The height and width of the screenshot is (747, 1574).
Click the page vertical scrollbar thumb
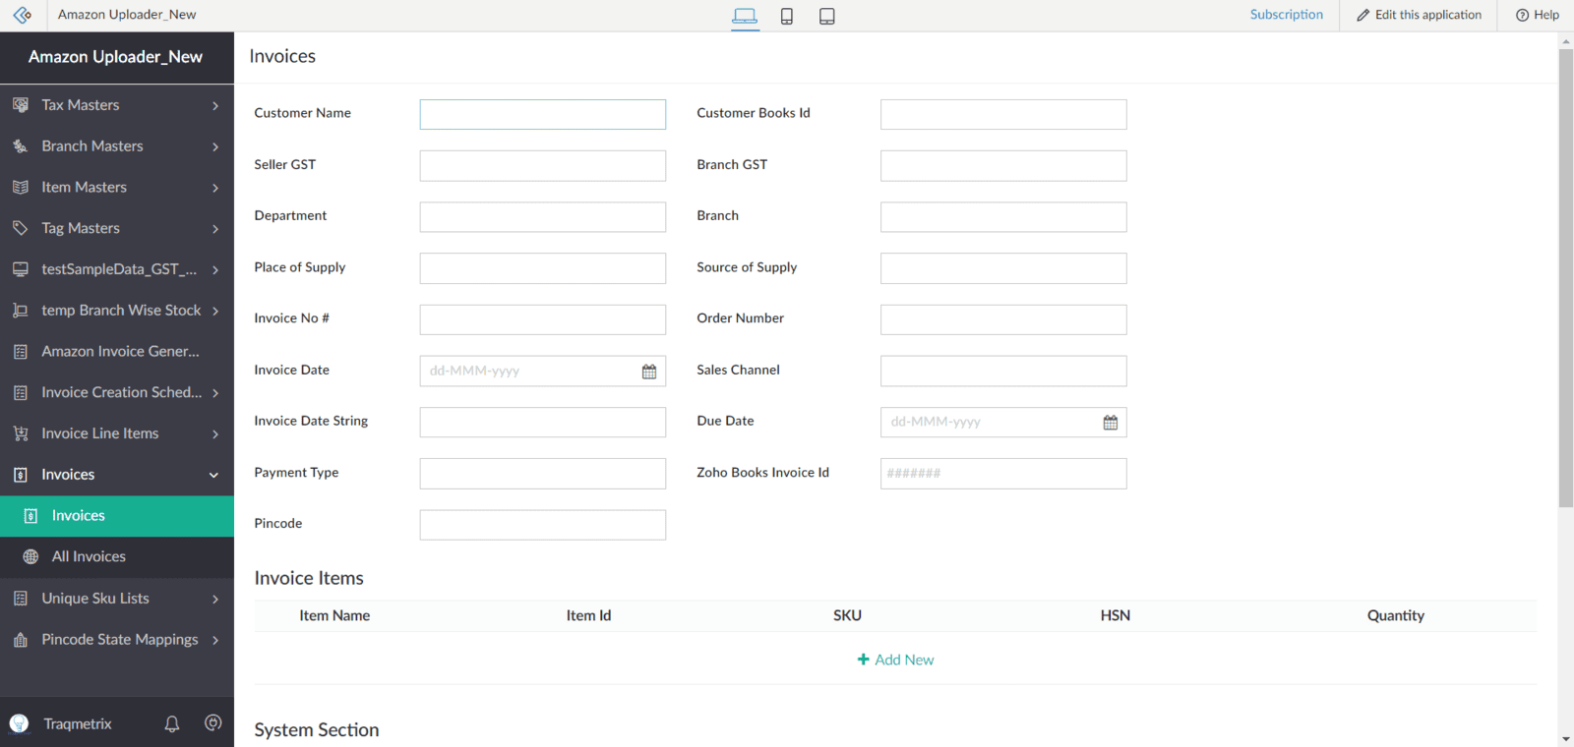(1566, 278)
